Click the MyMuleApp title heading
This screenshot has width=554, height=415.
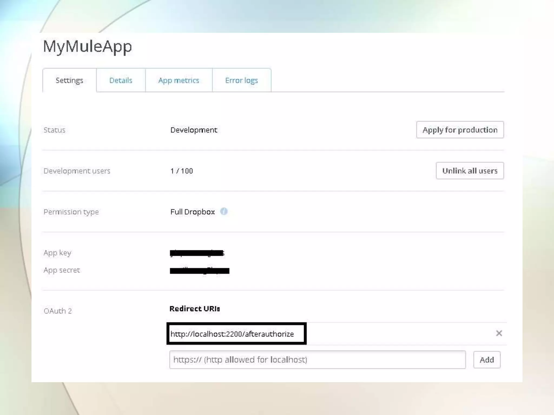click(87, 46)
